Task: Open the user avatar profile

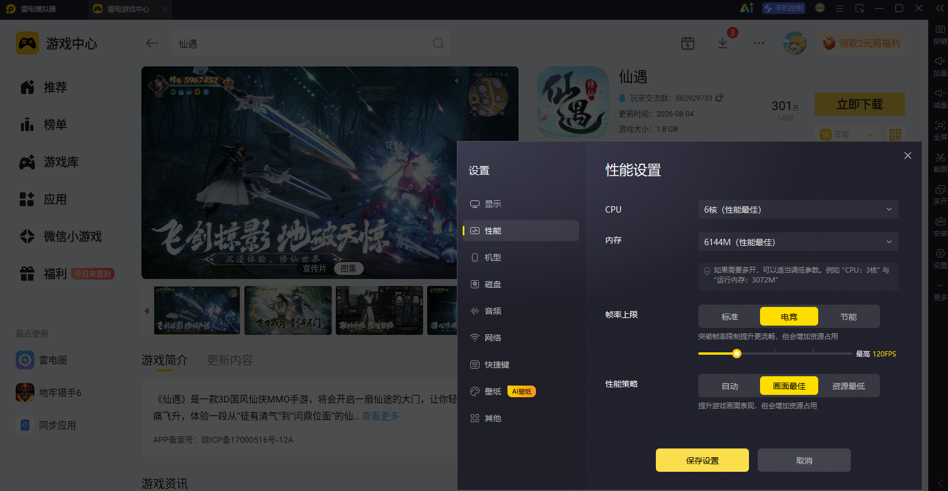Action: pyautogui.click(x=795, y=43)
